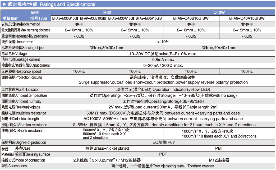Click the IEC IP67 degree of protection cell

point(163,142)
